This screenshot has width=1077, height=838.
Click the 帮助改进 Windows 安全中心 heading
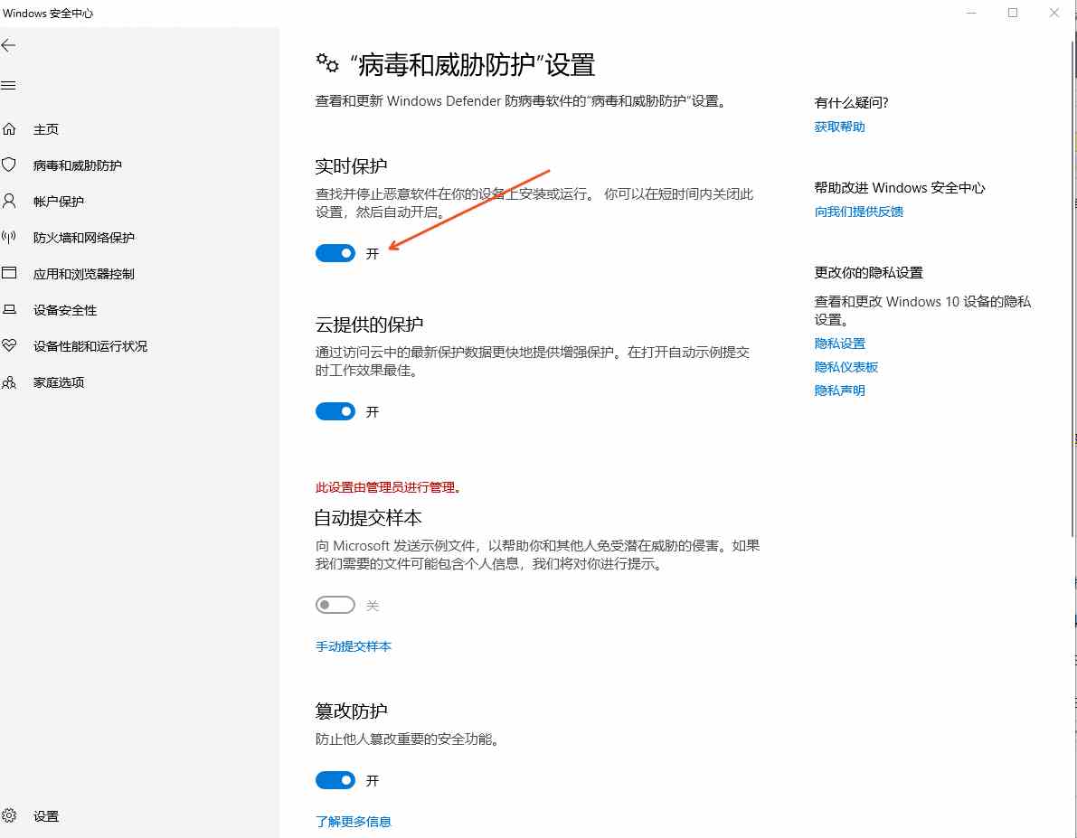coord(900,187)
